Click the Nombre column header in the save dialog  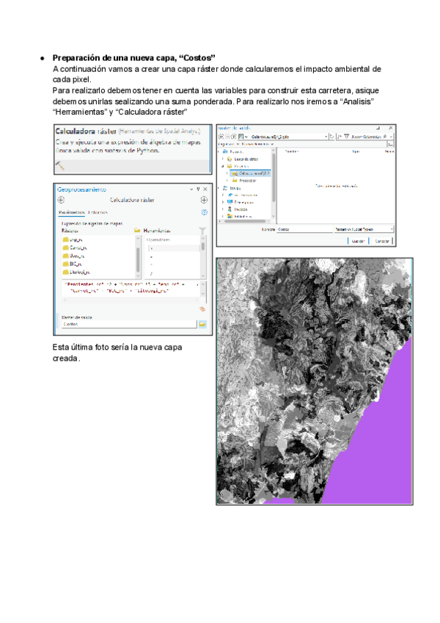[292, 151]
